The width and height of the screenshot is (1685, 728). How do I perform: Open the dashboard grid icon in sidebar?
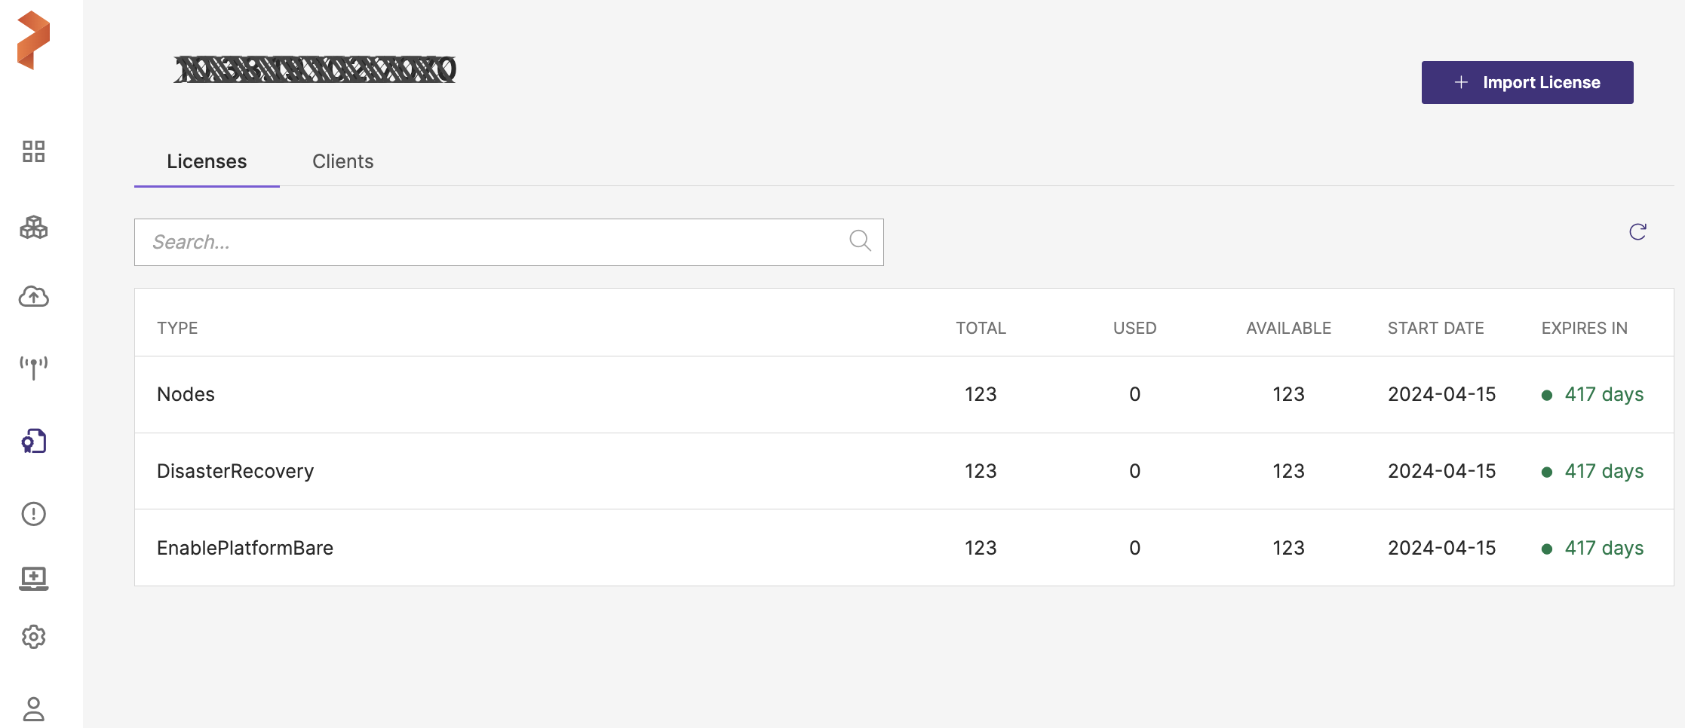33,151
